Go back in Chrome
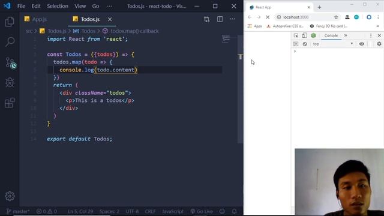This screenshot has height=216, width=384. click(250, 17)
